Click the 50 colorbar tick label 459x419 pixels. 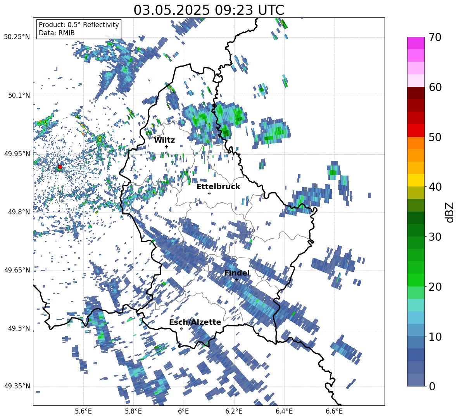(435, 137)
